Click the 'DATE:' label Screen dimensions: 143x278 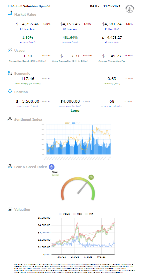click(x=95, y=6)
